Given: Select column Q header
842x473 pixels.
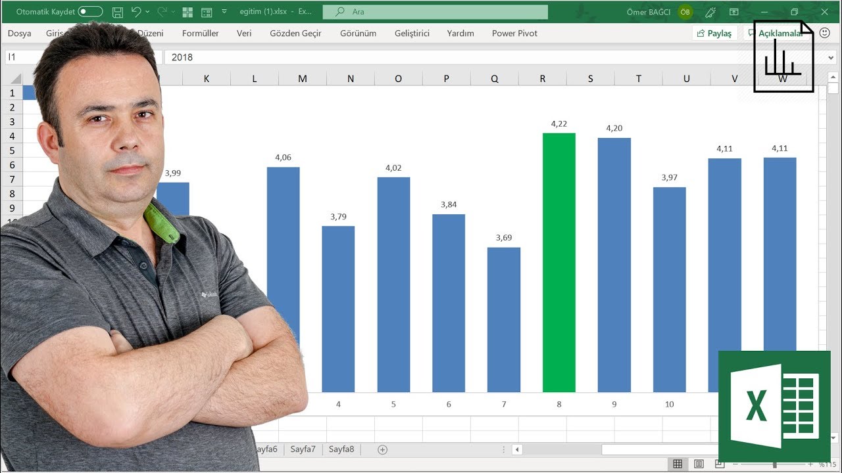Looking at the screenshot, I should (495, 79).
